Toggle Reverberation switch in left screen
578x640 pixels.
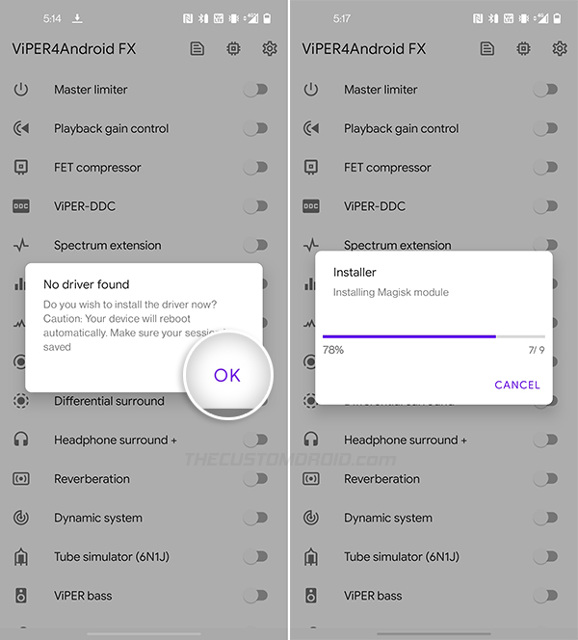255,478
